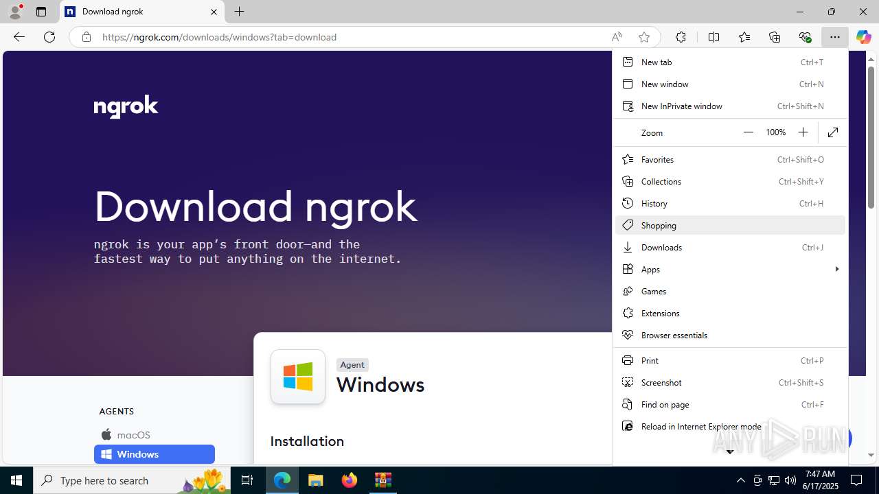Choose Print from the menu
The image size is (879, 494).
click(730, 360)
